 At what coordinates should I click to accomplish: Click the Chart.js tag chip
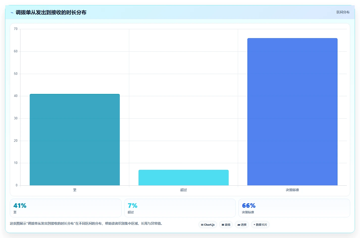tap(208, 225)
